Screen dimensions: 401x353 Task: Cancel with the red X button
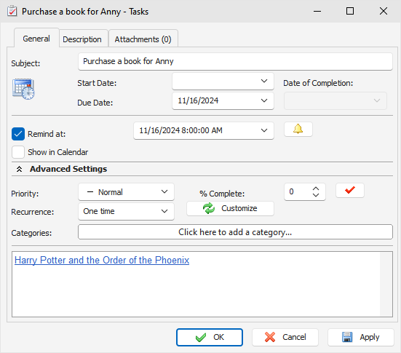[x=285, y=337]
